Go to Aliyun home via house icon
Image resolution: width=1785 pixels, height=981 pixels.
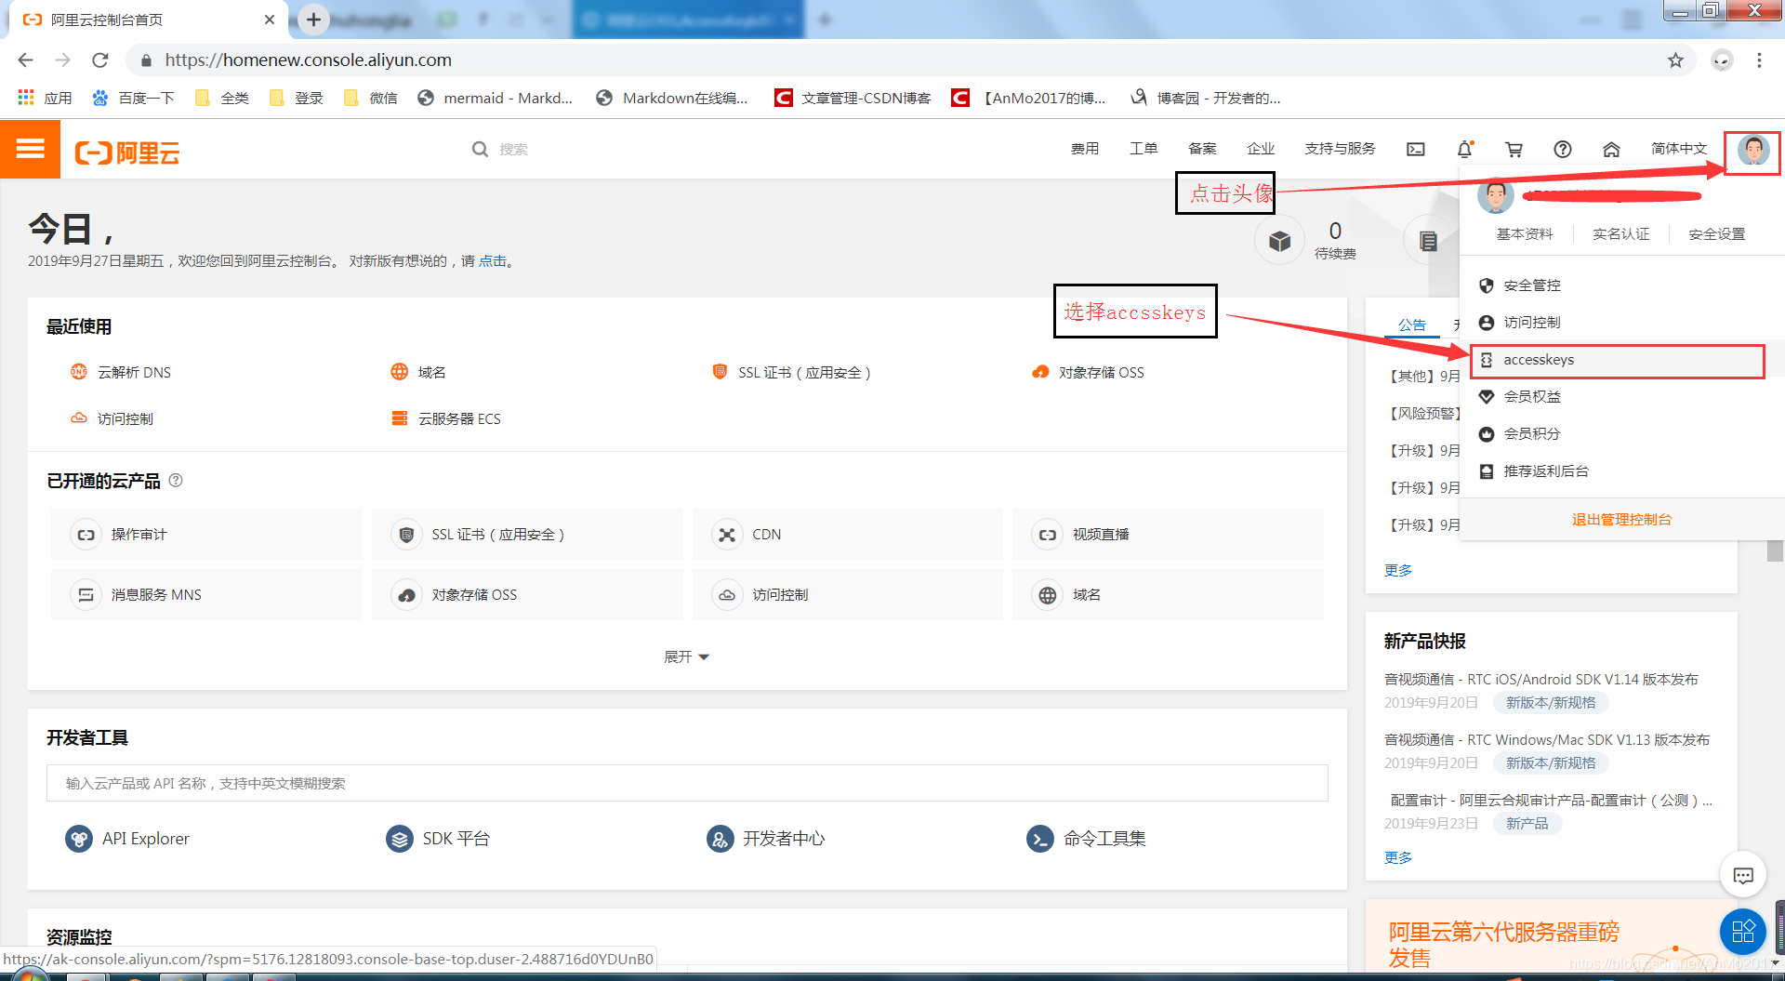click(1611, 149)
